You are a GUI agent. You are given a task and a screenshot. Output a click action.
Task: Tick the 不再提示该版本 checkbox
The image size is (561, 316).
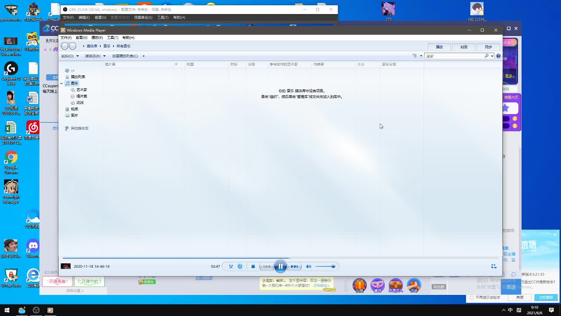472,298
